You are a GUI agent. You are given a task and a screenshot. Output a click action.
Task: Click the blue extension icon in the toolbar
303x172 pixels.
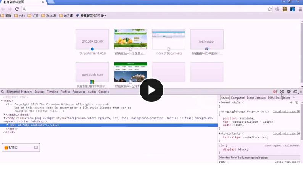292,9
